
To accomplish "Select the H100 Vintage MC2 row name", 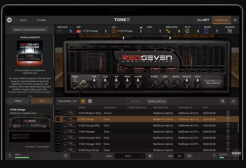I will 89,126.
